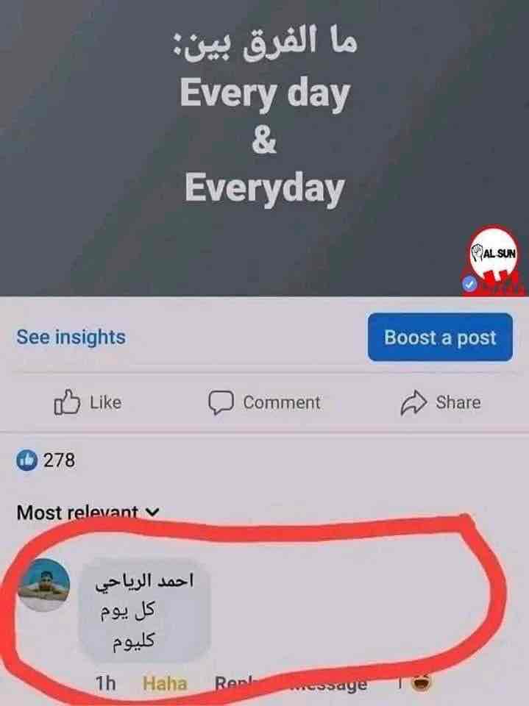Toggle the Haha reaction on the comment
This screenshot has width=529, height=706.
point(165,683)
